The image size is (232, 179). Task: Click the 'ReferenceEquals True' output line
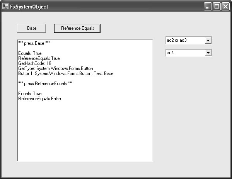[39, 58]
